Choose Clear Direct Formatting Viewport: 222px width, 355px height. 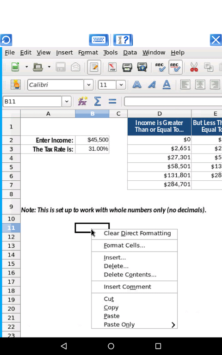(x=134, y=233)
